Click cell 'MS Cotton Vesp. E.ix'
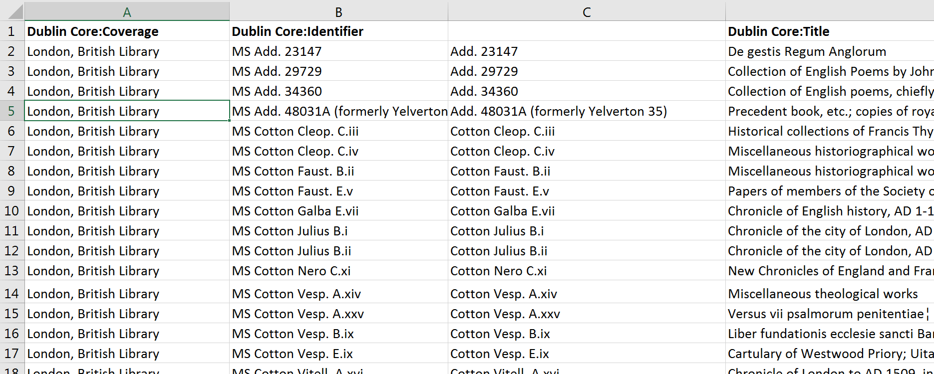The image size is (934, 374). point(338,354)
